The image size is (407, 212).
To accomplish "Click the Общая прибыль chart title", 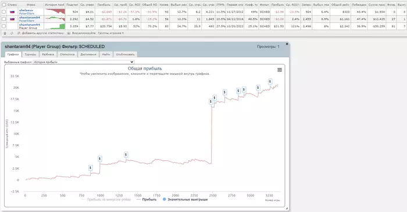I will 145,69.
